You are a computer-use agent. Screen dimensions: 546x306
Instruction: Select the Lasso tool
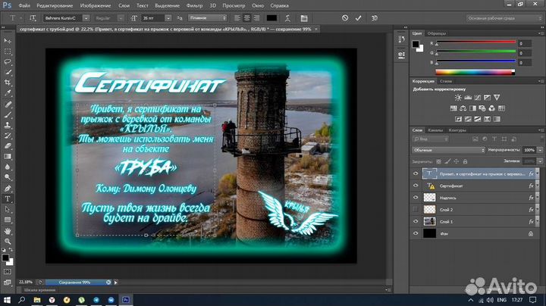(x=8, y=62)
